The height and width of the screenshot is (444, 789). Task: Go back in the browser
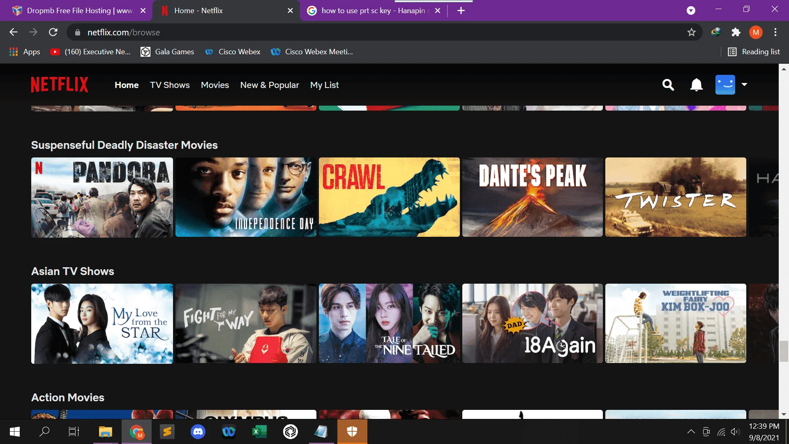coord(14,32)
